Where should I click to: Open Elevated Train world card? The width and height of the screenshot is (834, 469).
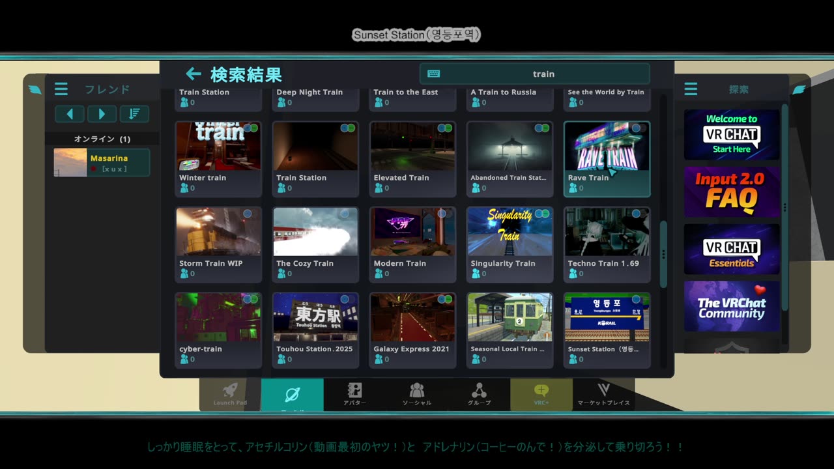pos(412,159)
